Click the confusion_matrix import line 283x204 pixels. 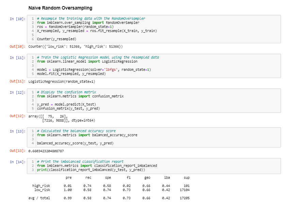(x=80, y=96)
